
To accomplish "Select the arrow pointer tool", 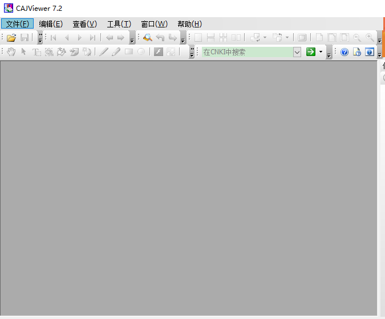I will pos(23,51).
